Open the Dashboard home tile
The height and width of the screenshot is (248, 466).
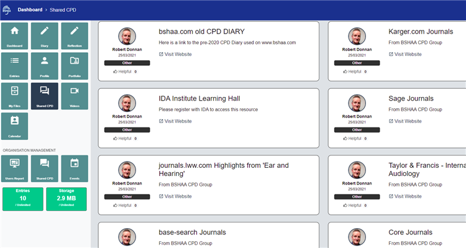coord(14,36)
